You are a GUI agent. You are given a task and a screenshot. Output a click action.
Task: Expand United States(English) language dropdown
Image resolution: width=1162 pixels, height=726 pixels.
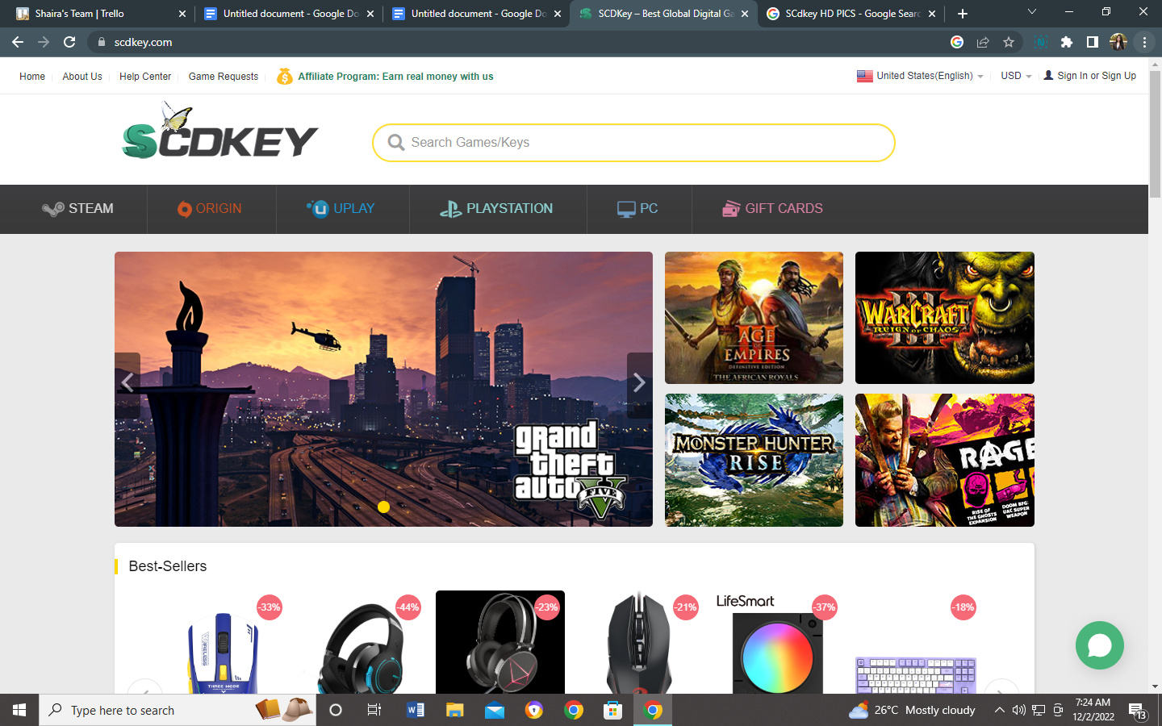(920, 76)
